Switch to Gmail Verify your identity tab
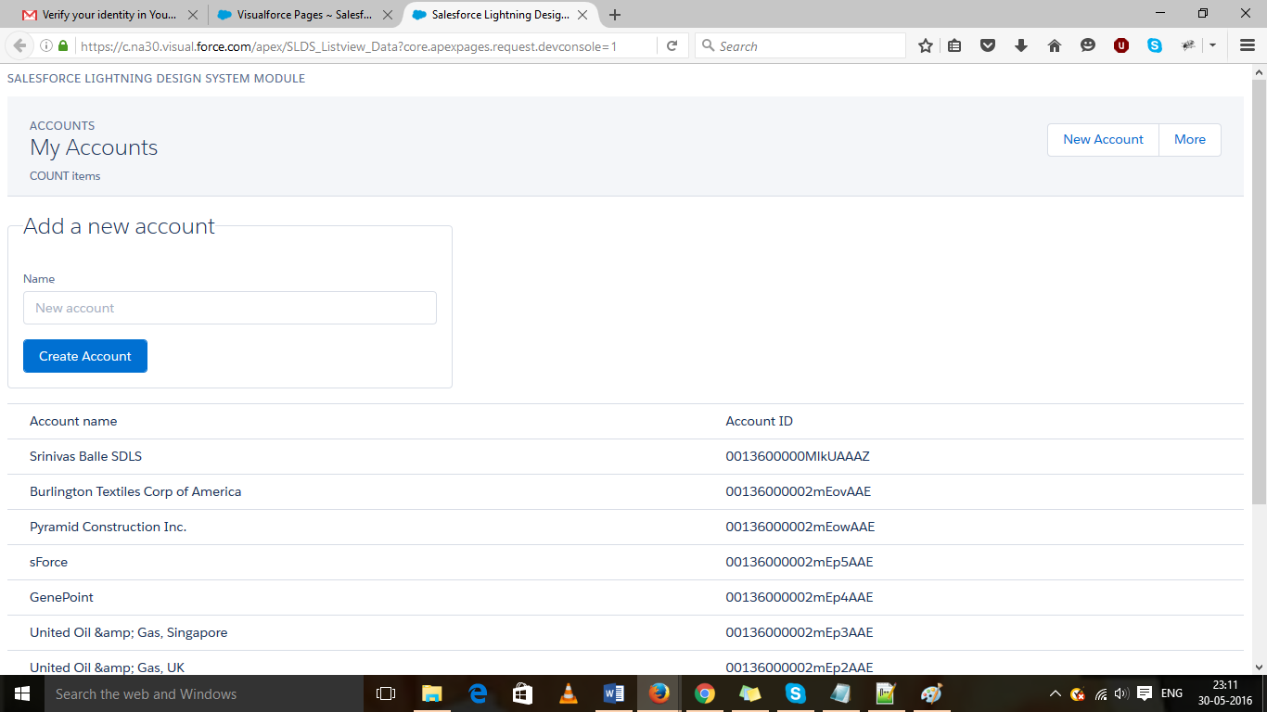The height and width of the screenshot is (712, 1267). [109, 15]
